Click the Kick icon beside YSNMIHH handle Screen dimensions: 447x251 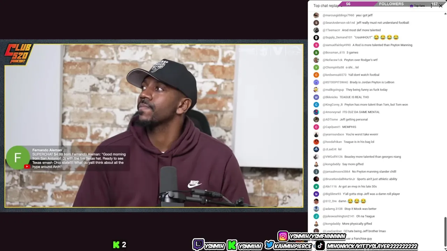click(232, 245)
